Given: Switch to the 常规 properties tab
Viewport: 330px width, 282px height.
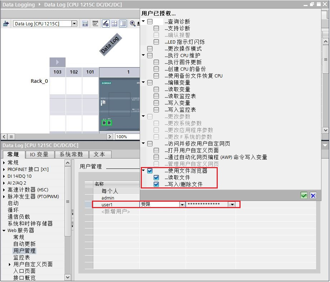Looking at the screenshot, I should (13, 155).
